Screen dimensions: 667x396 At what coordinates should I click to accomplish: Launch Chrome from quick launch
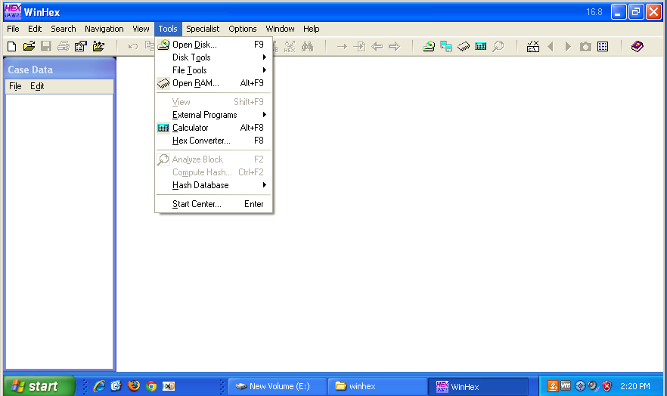pos(151,386)
